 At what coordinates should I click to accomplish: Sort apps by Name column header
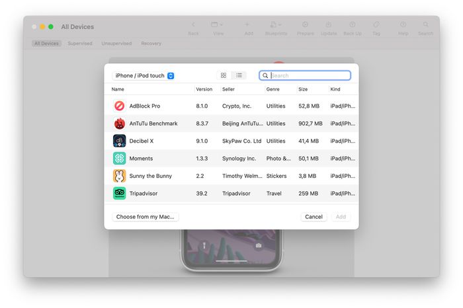(118, 89)
